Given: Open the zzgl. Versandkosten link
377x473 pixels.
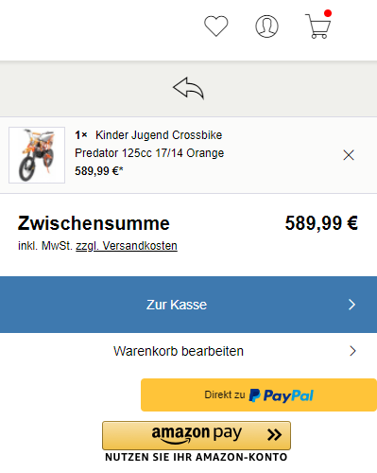Looking at the screenshot, I should click(127, 246).
